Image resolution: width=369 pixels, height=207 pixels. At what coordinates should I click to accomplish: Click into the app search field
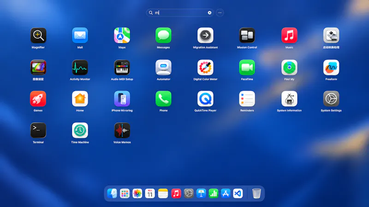click(180, 13)
